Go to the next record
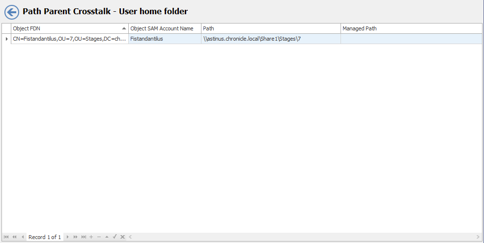484x243 pixels. click(x=67, y=237)
